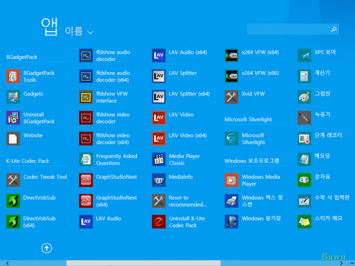Open the 단계 레코더 icon
355x266 pixels.
(305, 139)
